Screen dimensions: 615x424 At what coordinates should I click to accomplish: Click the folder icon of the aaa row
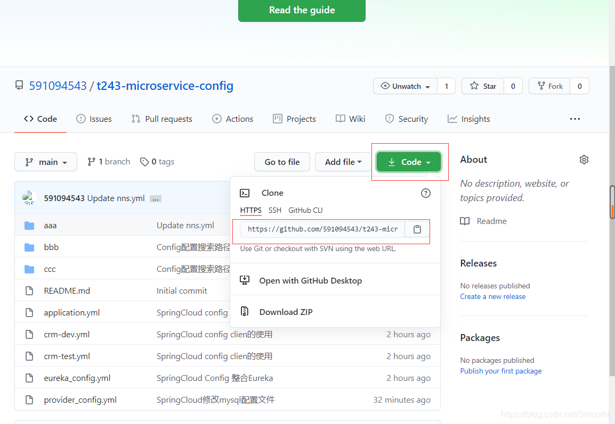coord(29,226)
